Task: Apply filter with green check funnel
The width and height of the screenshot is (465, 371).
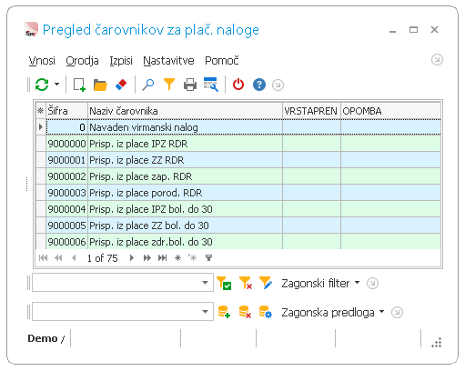Action: tap(224, 283)
